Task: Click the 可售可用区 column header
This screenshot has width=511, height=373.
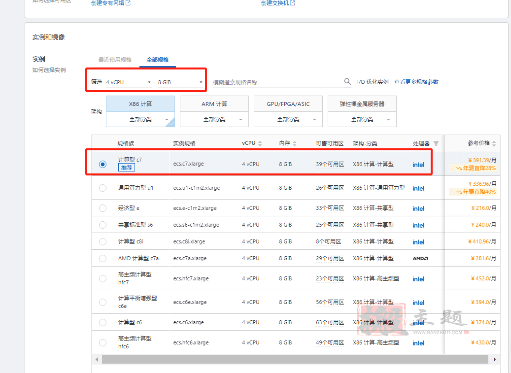Action: (330, 143)
